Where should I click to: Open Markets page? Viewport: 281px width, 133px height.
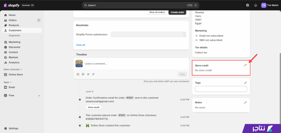pyautogui.click(x=13, y=57)
